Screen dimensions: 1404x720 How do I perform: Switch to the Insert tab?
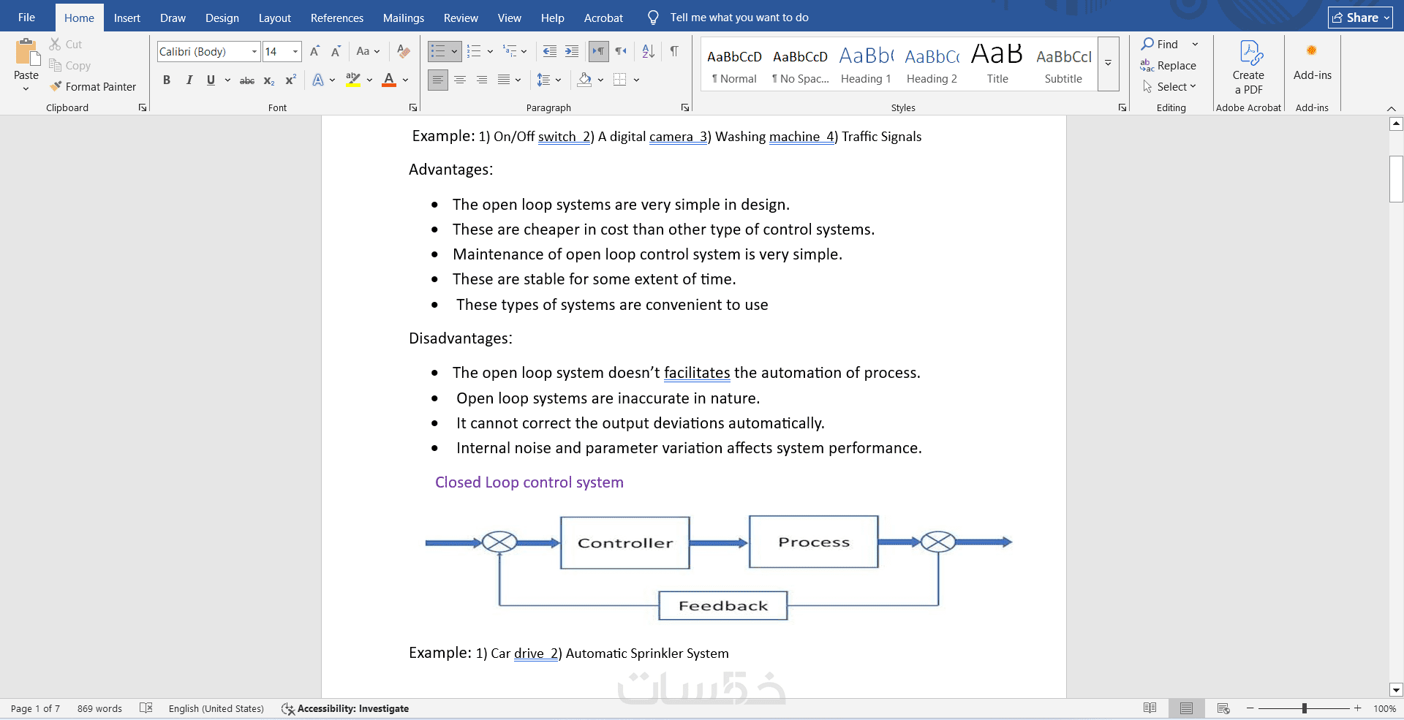pos(127,18)
